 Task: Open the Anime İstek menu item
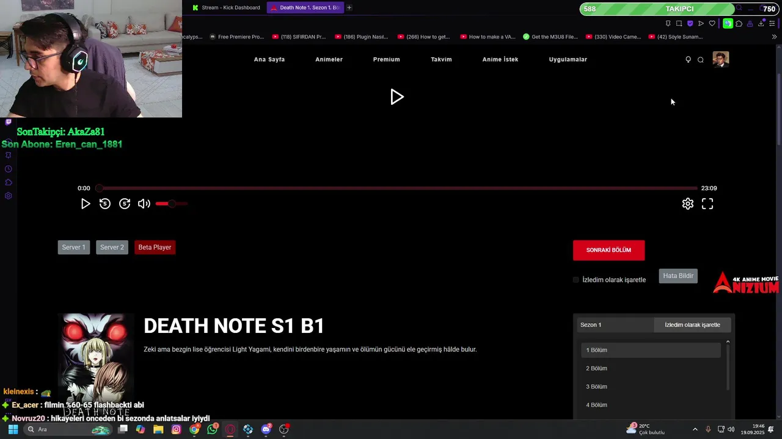(500, 59)
